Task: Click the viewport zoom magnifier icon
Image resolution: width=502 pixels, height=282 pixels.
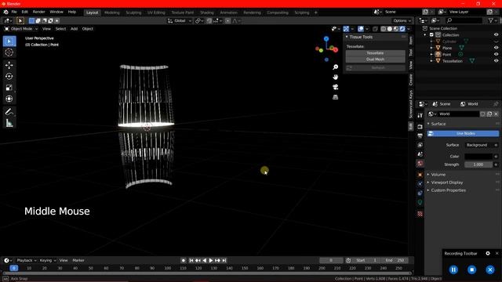Action: click(335, 67)
